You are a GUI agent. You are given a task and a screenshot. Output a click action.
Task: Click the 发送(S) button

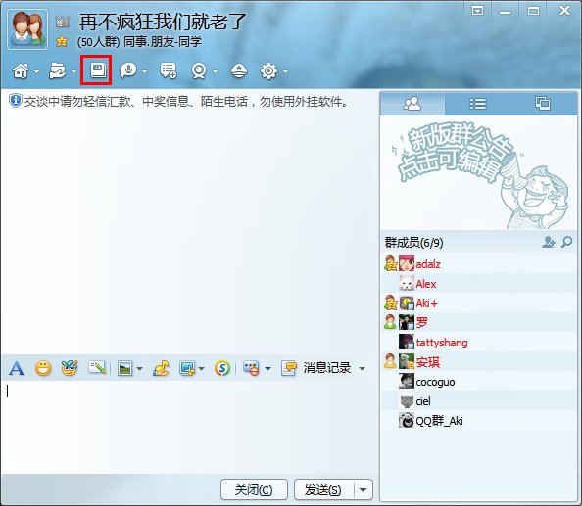click(323, 490)
